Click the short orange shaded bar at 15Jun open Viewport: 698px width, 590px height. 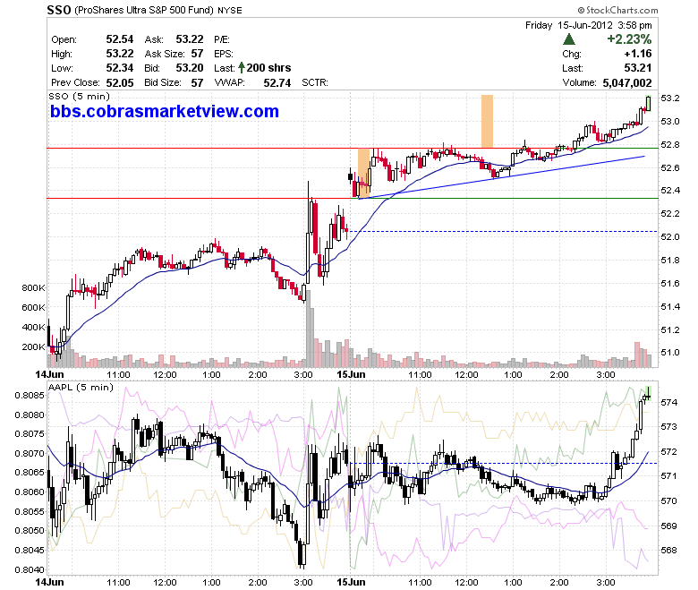pos(363,173)
